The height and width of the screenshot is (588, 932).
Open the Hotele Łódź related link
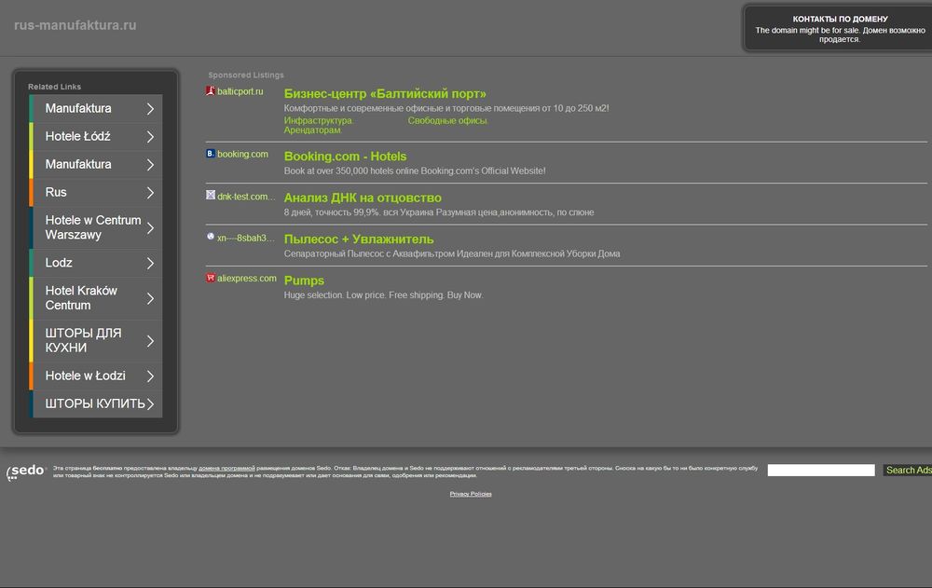[78, 136]
